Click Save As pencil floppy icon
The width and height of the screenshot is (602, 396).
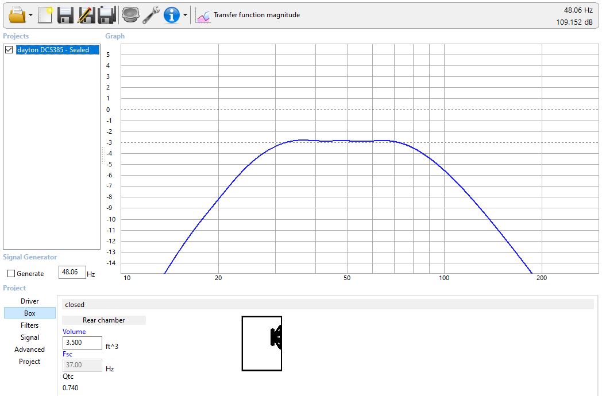(x=86, y=15)
